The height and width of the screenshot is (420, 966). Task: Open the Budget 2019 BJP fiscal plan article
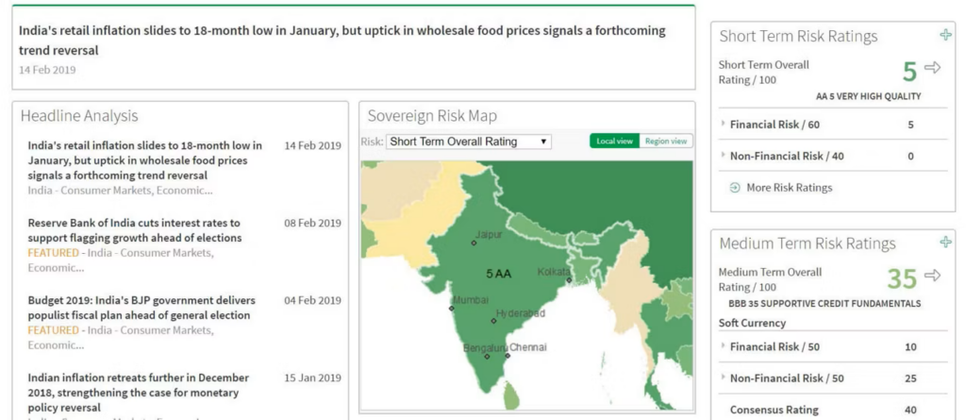pos(139,308)
